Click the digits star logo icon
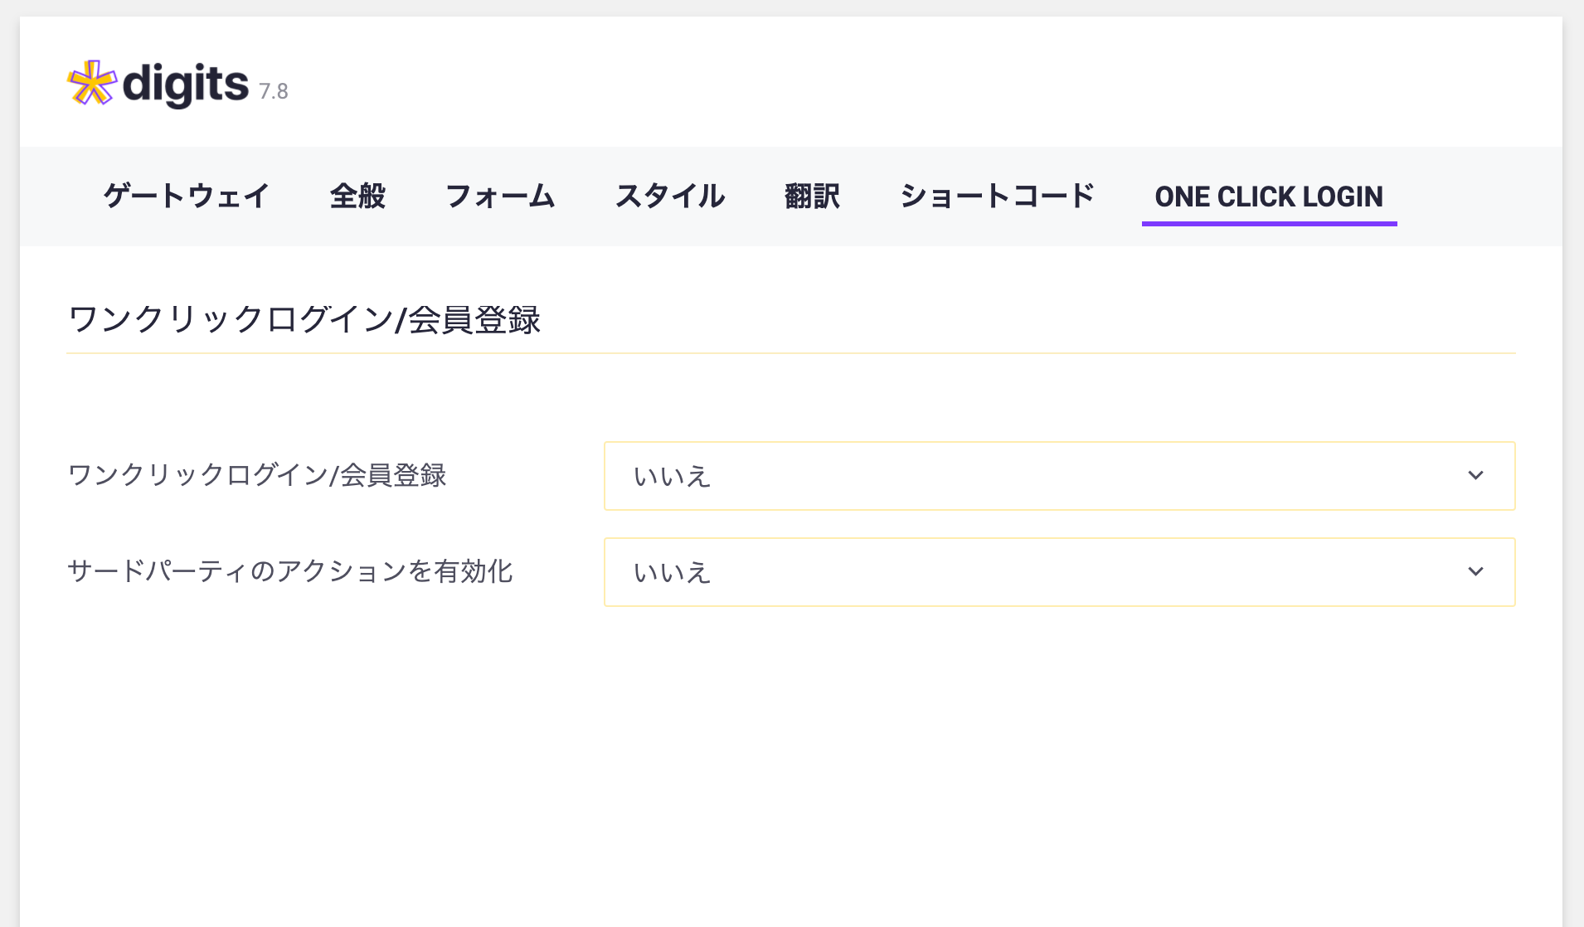 [92, 83]
